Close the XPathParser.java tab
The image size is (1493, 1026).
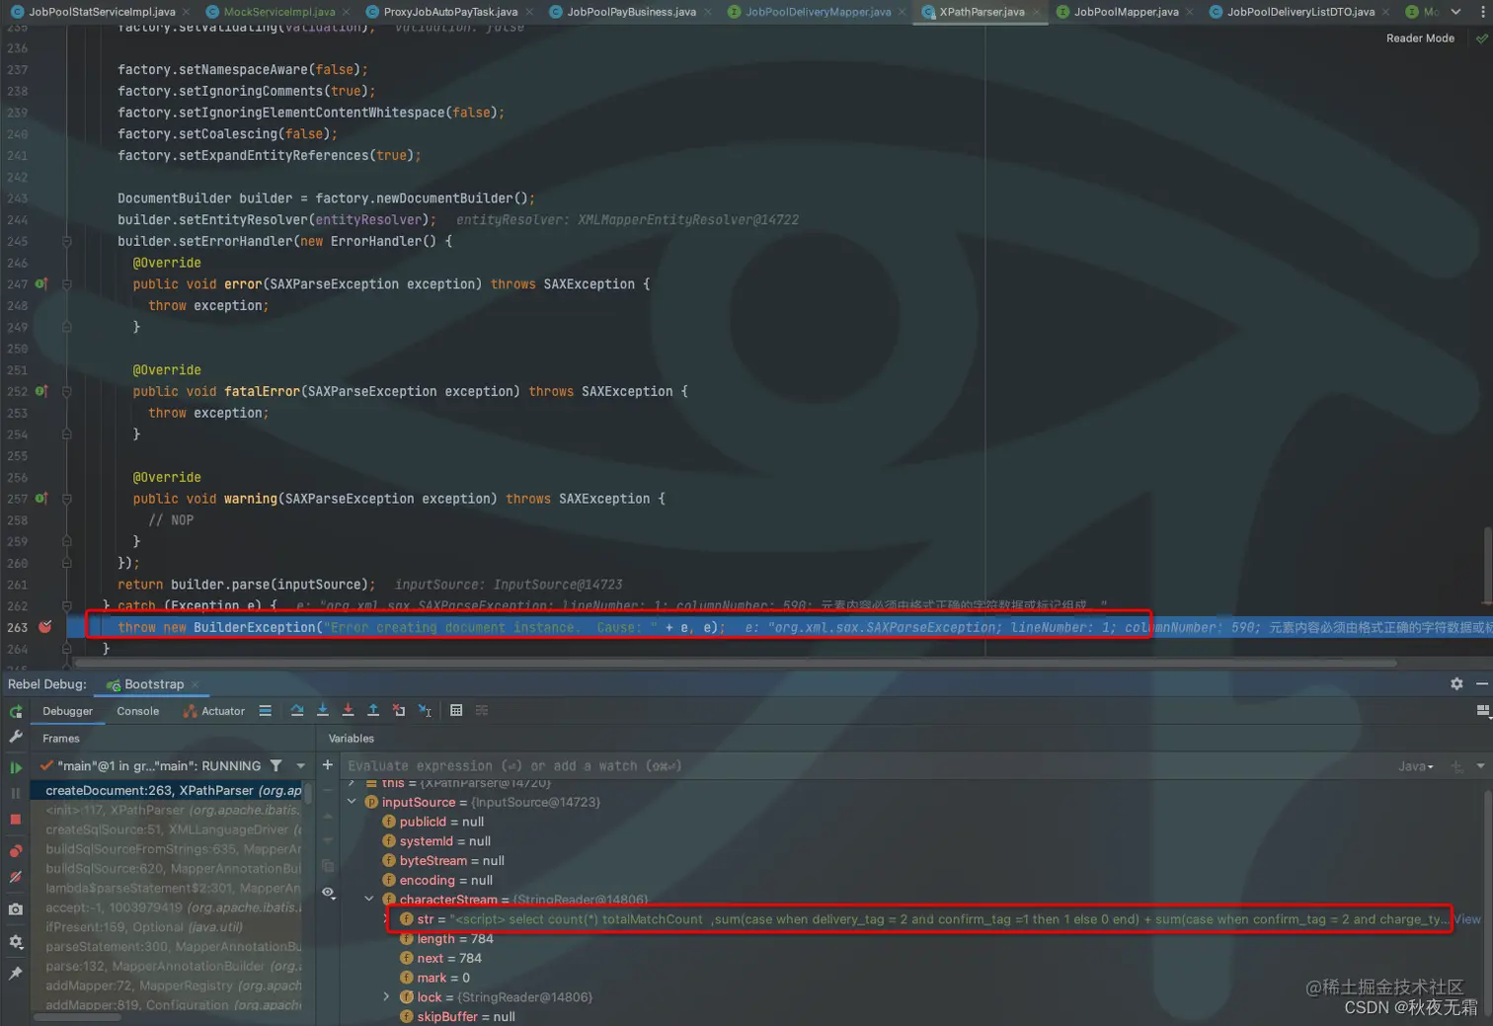tap(1036, 12)
